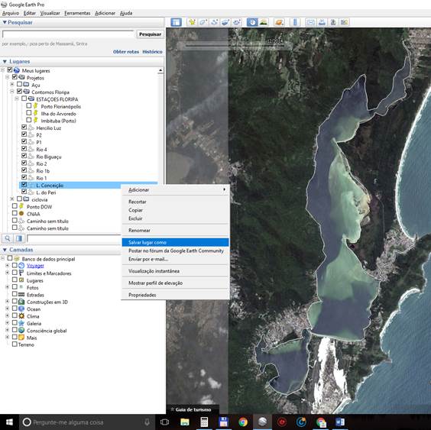Click the Histórico link
The width and height of the screenshot is (431, 430).
(x=152, y=52)
